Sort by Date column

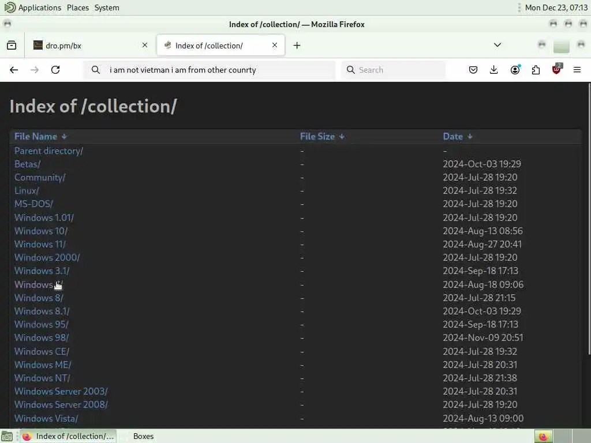(x=457, y=136)
